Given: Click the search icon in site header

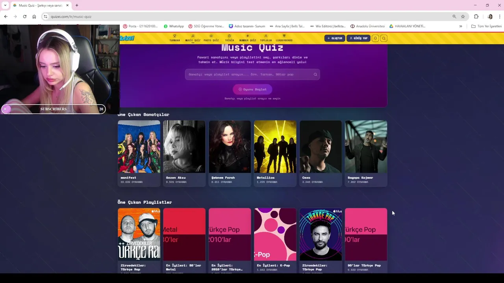Looking at the screenshot, I should click(x=384, y=38).
